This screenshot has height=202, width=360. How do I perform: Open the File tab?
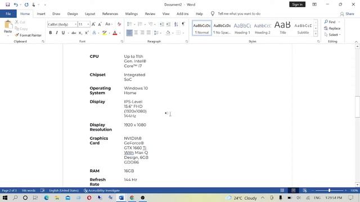[x=8, y=13]
